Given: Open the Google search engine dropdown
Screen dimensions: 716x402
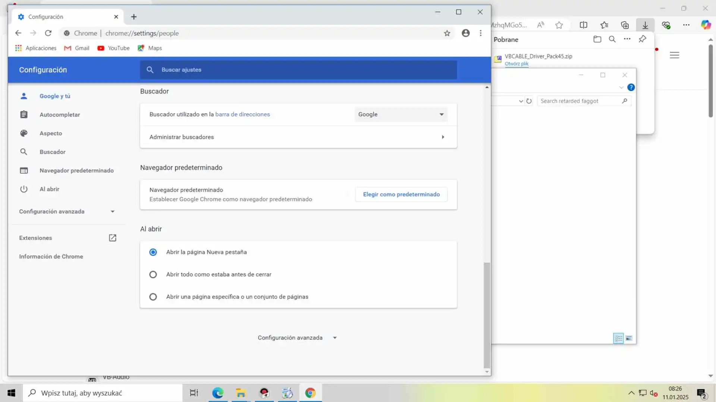Looking at the screenshot, I should tap(401, 115).
